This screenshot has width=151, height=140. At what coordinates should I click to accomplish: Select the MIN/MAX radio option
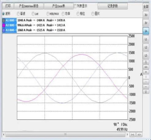pyautogui.click(x=48, y=14)
